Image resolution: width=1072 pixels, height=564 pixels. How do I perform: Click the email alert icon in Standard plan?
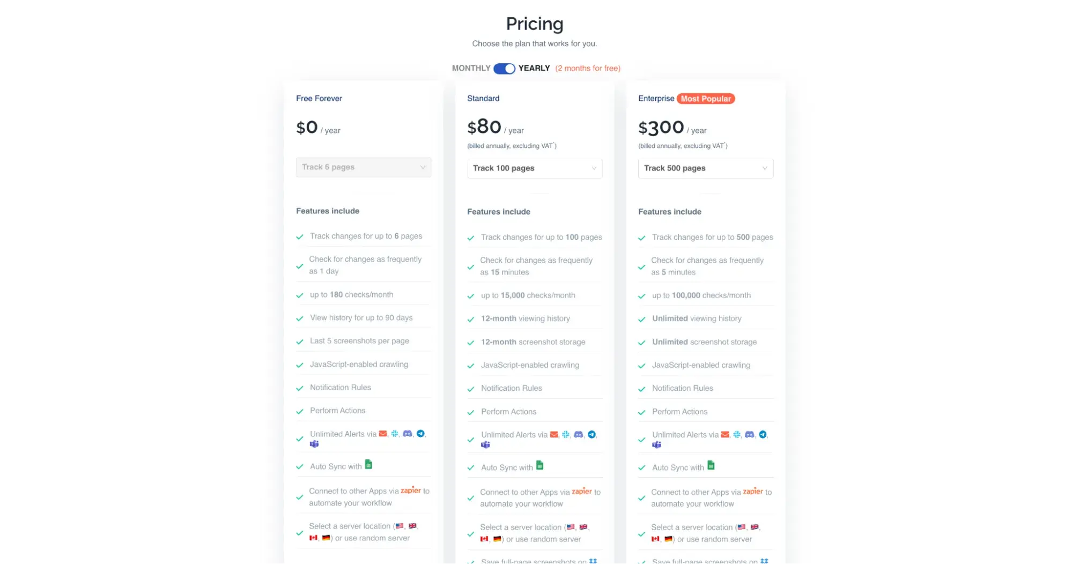point(553,434)
